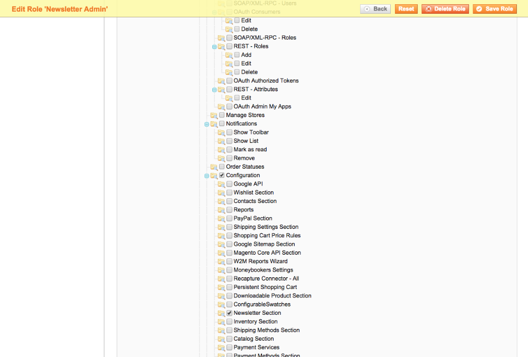The image size is (528, 357).
Task: Click the folder icon beside Show Toolbar
Action: [221, 133]
